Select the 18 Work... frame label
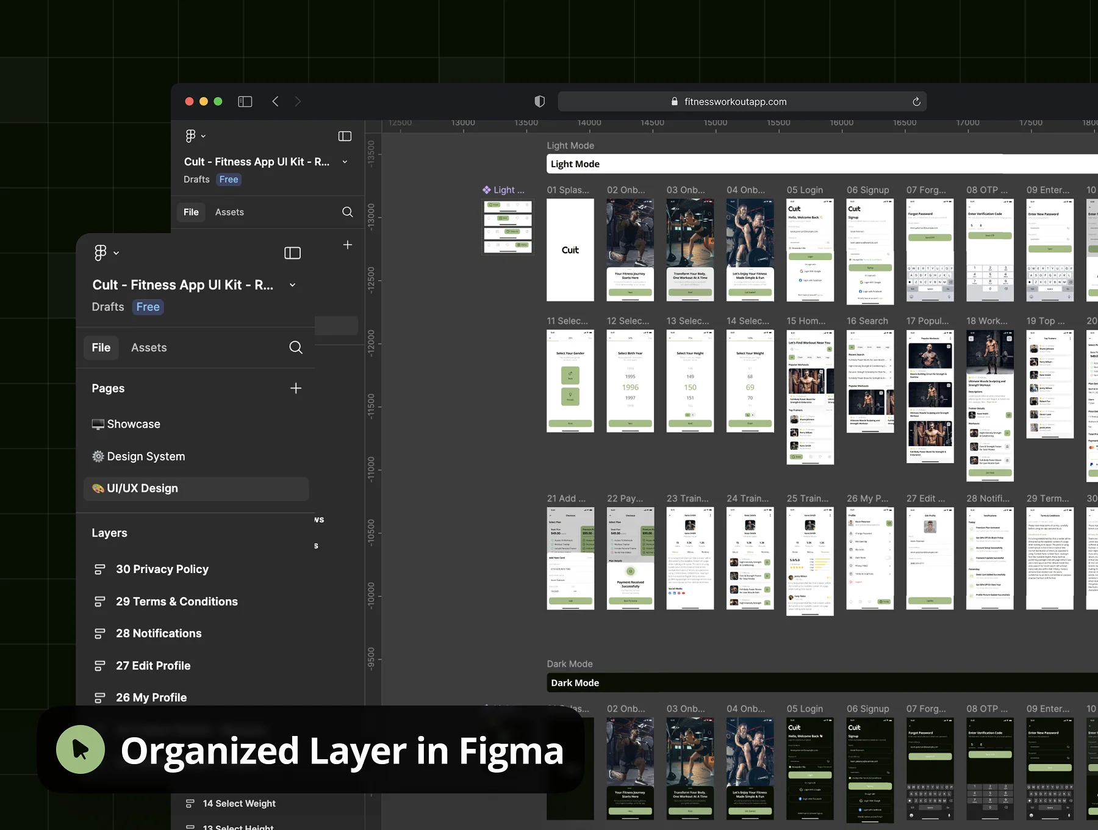 (x=988, y=321)
